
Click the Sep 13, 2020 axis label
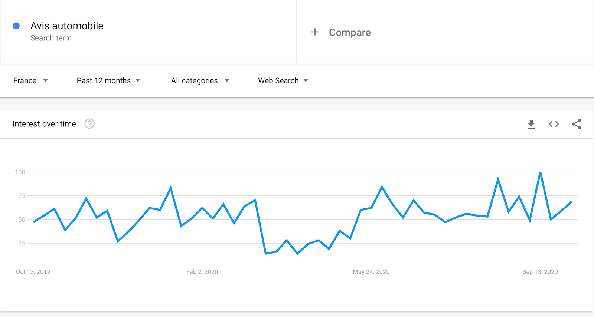pos(540,272)
